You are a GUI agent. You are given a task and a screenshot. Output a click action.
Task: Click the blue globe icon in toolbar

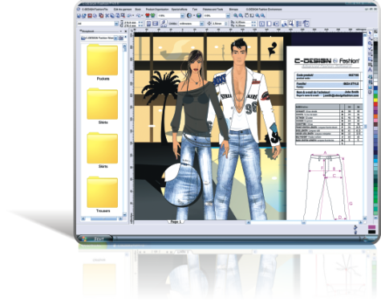coord(199,15)
